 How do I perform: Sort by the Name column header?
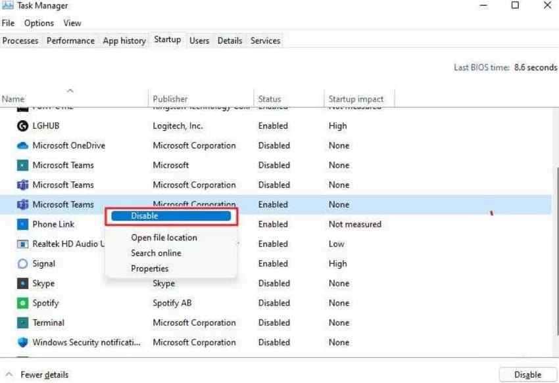[74, 99]
